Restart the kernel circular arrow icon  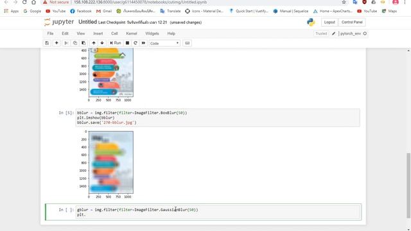[x=136, y=43]
